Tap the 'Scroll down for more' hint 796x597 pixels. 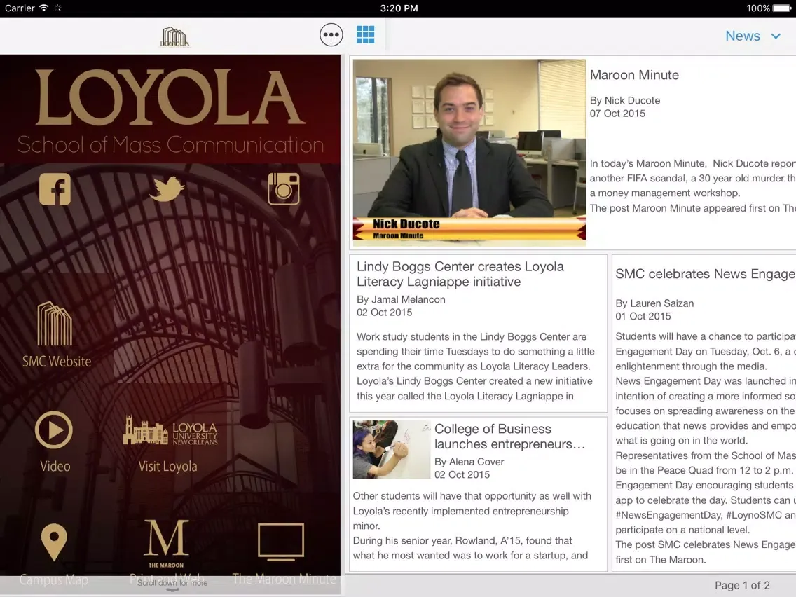click(x=172, y=583)
